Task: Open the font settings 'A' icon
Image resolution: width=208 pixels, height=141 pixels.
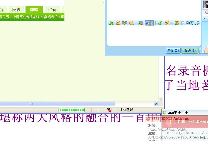Action: [x=111, y=23]
